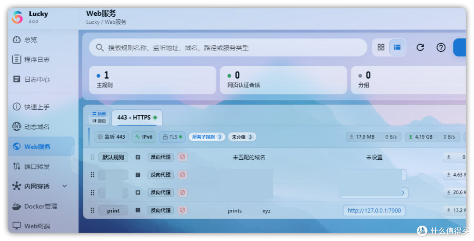The height and width of the screenshot is (241, 474).
Task: Open log icon in the 4.63 row
Action: pos(138,175)
